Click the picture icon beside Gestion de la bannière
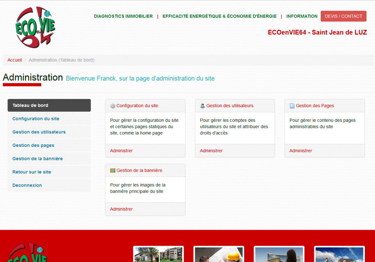Screen dimensions: 375x262 click(112, 171)
